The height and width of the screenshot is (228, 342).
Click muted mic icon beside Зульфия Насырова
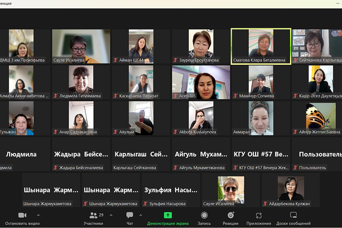tap(145, 204)
